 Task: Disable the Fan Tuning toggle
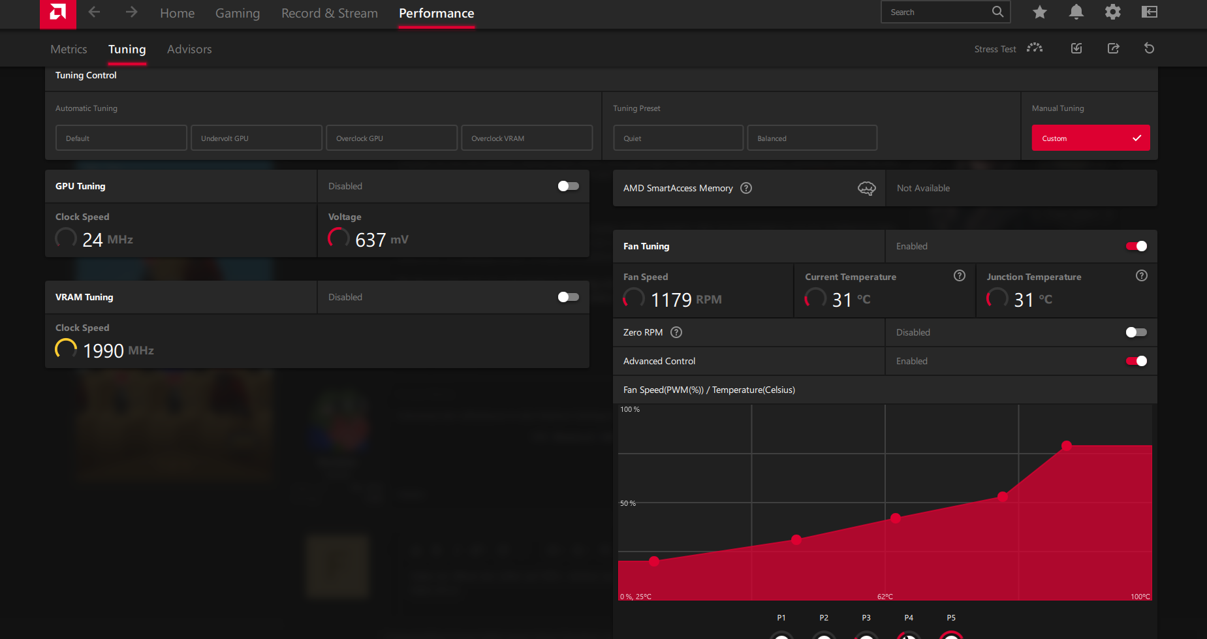[1136, 246]
